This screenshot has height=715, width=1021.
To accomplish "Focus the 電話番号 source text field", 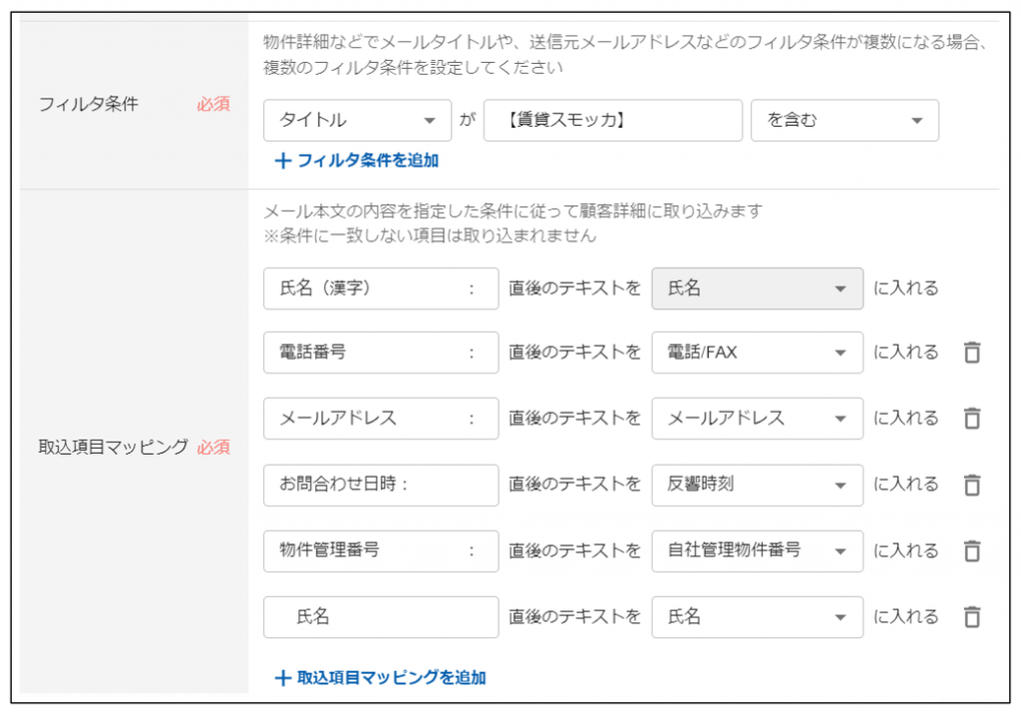I will (381, 352).
